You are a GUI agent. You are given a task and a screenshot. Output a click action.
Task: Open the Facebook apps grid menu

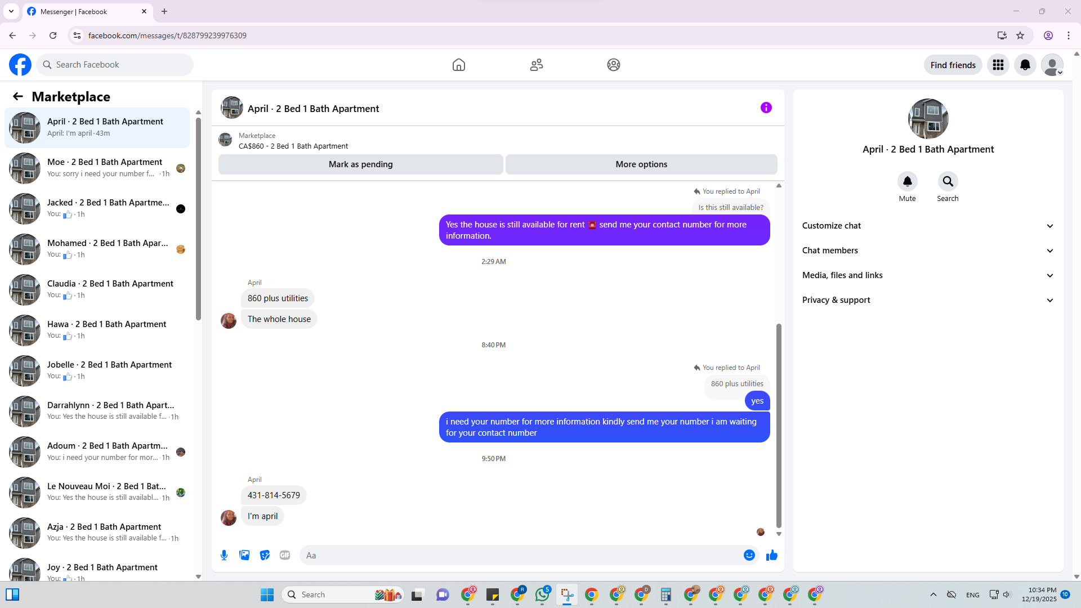998,65
